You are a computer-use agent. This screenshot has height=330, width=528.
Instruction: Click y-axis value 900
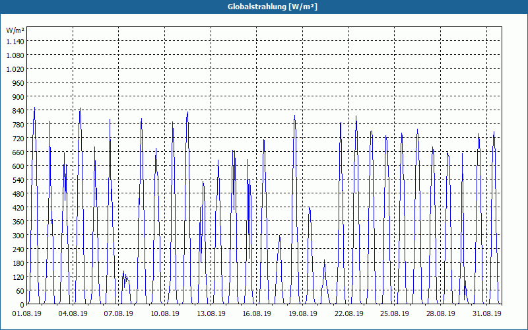[x=18, y=96]
